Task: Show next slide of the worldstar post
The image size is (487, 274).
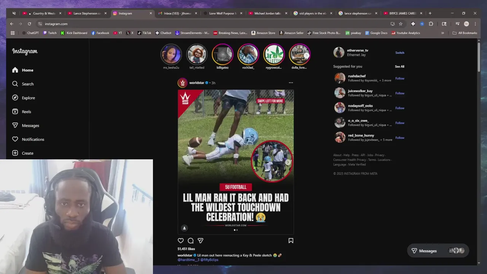Action: (x=288, y=162)
